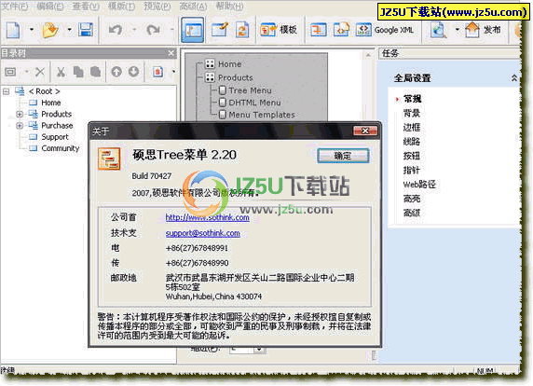The image size is (533, 386).
Task: Click the Undo arrow icon
Action: (x=116, y=30)
